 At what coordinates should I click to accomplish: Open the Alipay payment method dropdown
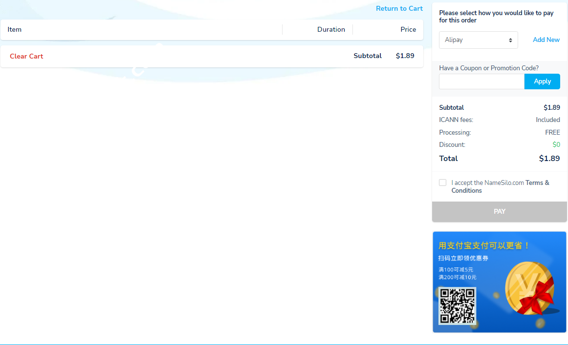click(x=478, y=40)
